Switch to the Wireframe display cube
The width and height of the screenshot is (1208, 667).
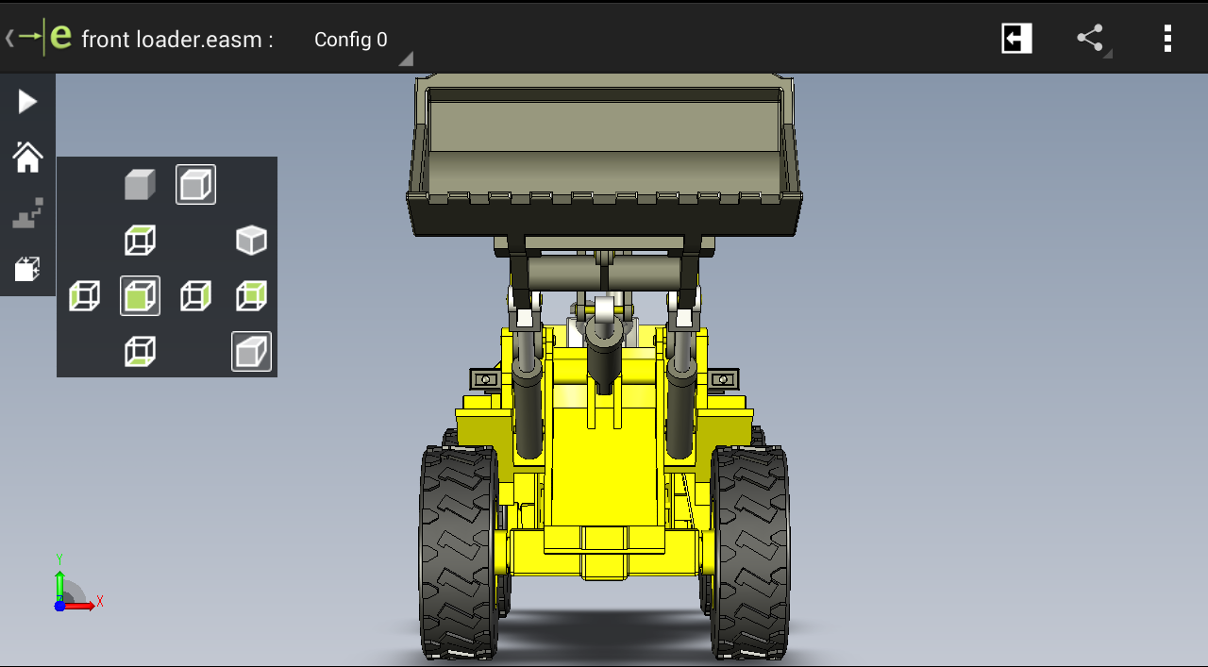(140, 240)
